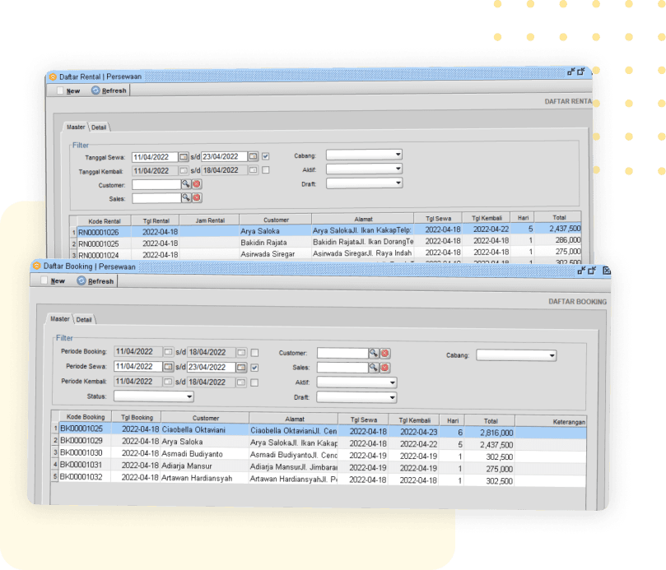Select booking row BK00001032
This screenshot has width=666, height=570.
pyautogui.click(x=319, y=479)
